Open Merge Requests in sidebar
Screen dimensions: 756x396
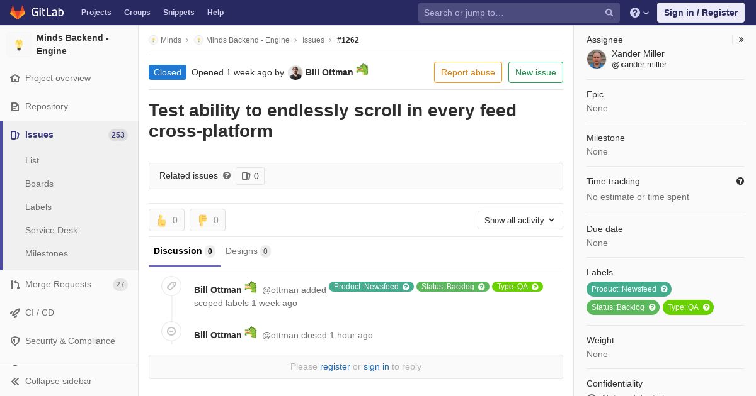click(58, 284)
